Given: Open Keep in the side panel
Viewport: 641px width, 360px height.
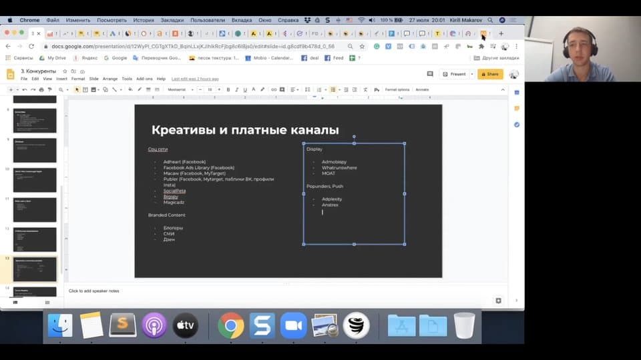Looking at the screenshot, I should pyautogui.click(x=517, y=109).
